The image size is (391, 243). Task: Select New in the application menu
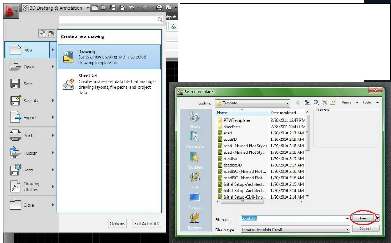click(30, 50)
